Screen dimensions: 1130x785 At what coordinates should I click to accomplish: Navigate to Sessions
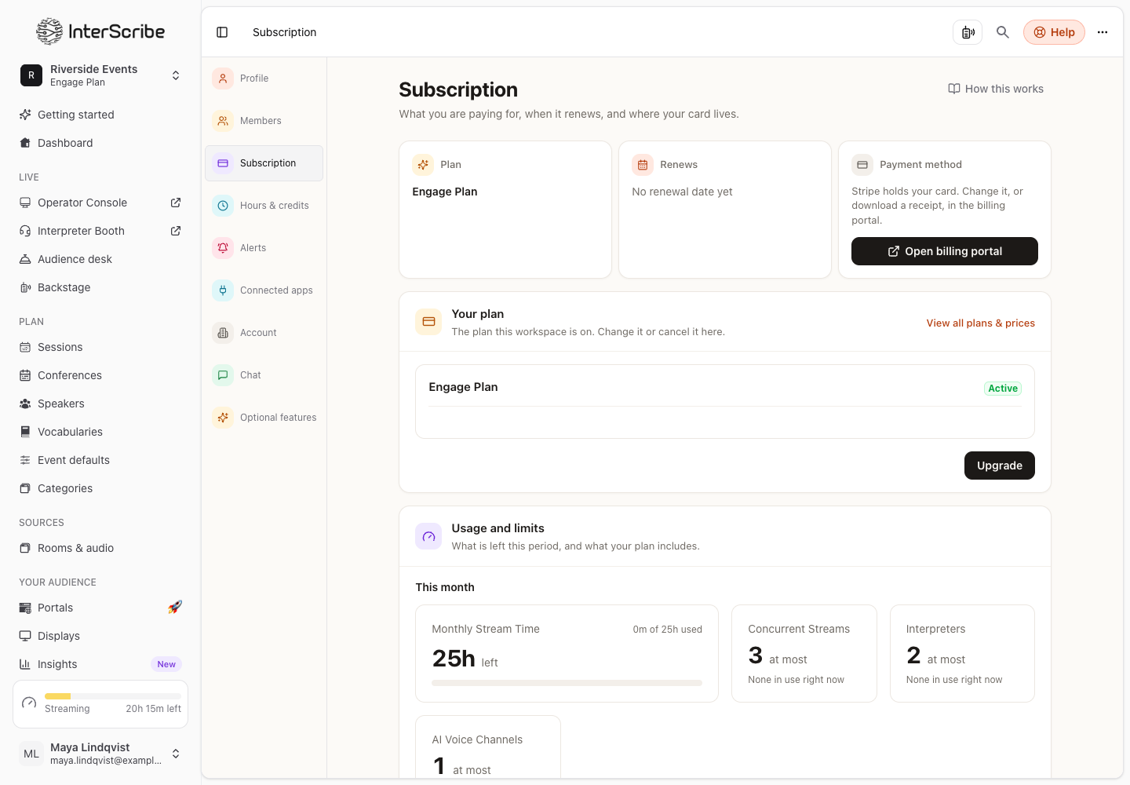[100, 347]
